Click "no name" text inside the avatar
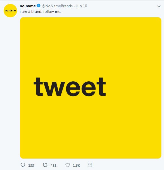The width and height of the screenshot is (164, 170). 10,11
